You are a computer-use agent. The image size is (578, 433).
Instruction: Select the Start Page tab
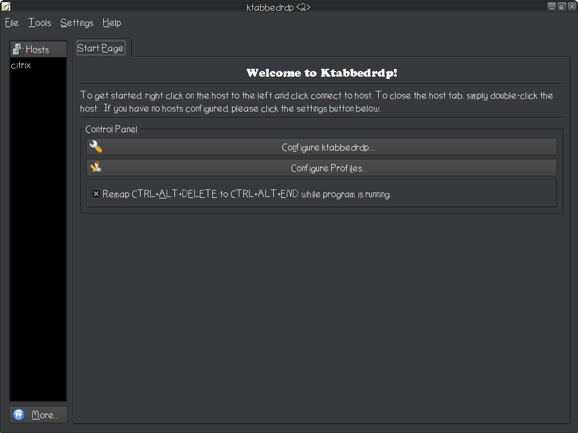click(100, 48)
